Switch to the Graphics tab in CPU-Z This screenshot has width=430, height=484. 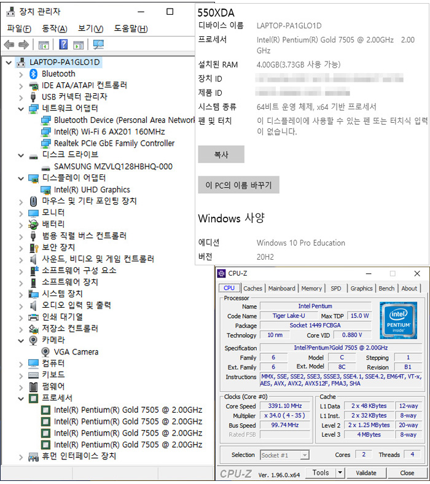pyautogui.click(x=361, y=288)
